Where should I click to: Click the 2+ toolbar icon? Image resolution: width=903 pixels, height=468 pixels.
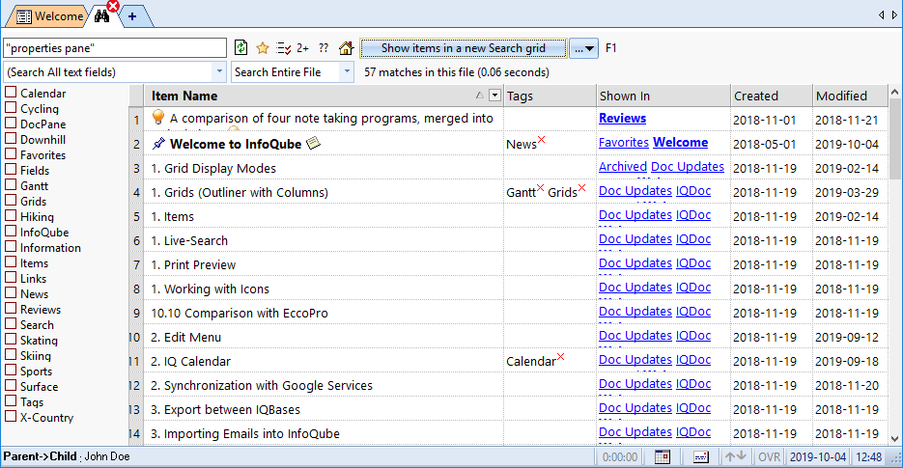point(303,48)
